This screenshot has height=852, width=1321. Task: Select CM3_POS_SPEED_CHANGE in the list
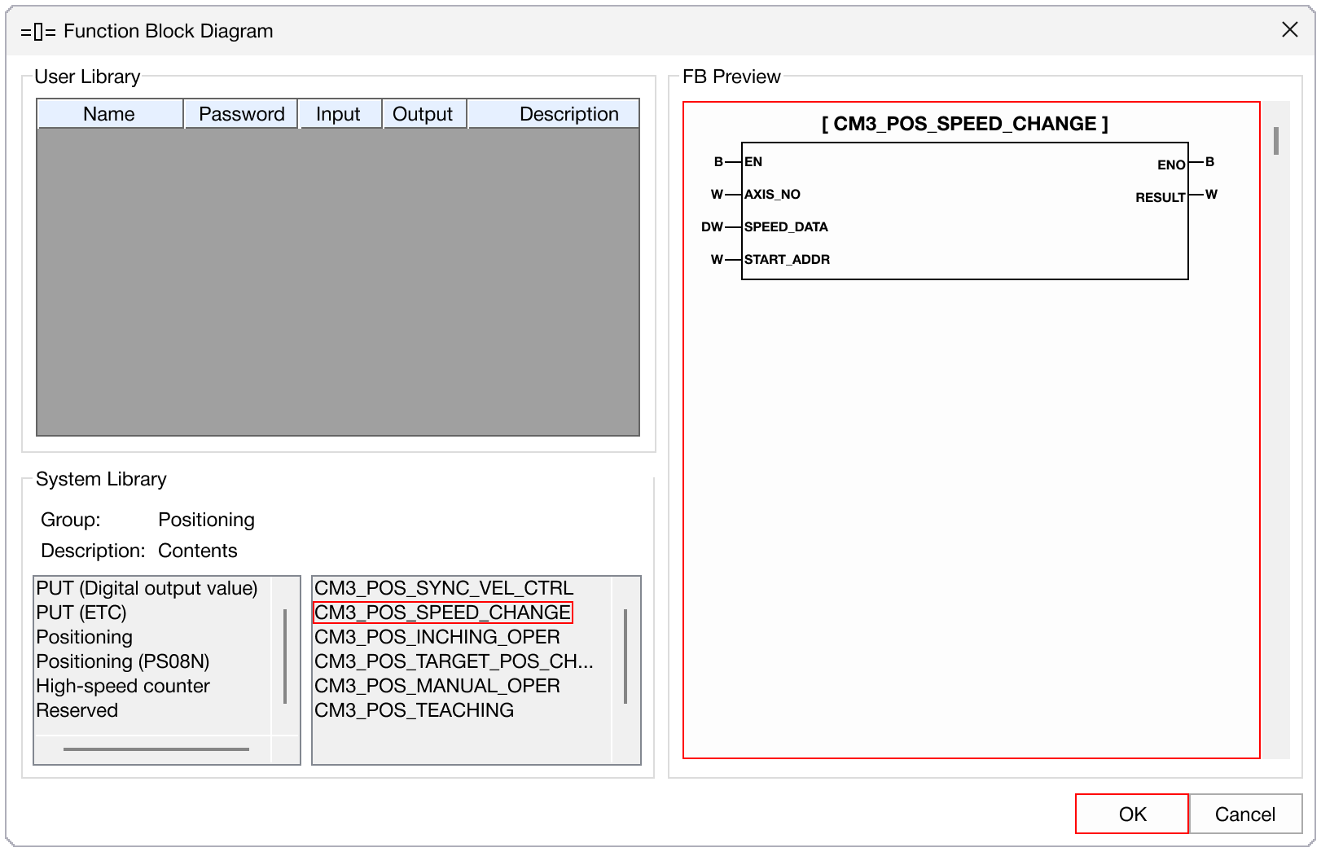click(443, 613)
